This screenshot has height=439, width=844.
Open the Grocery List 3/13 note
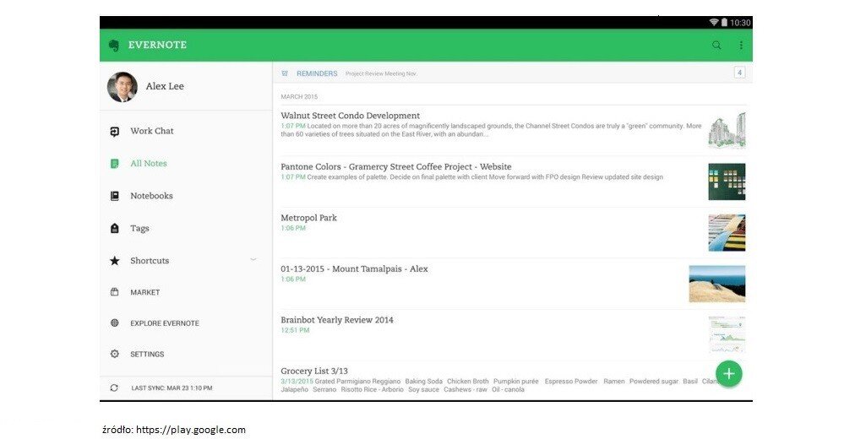pos(314,371)
